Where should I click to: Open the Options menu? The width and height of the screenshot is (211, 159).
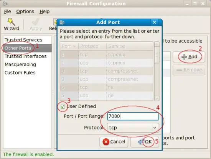[25, 12]
